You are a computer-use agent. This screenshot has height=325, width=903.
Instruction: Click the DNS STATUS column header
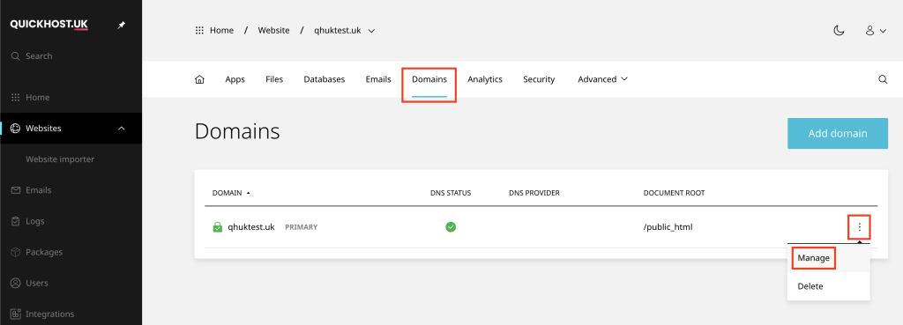[x=451, y=193]
